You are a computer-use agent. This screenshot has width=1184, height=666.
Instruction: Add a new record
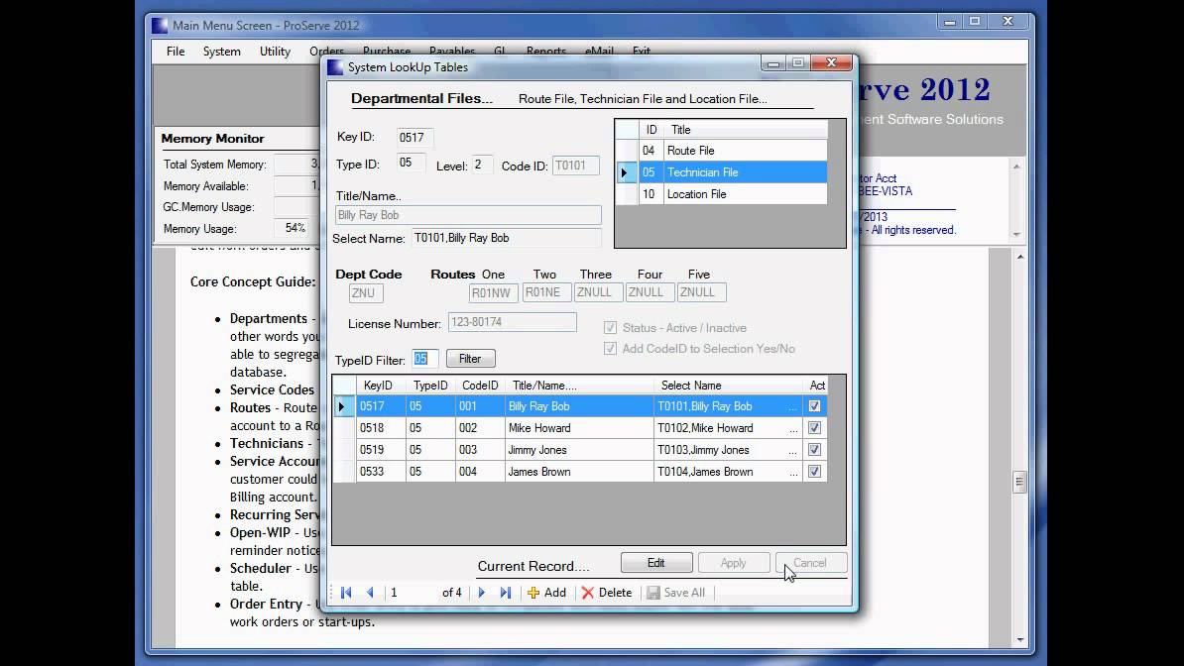coord(546,593)
